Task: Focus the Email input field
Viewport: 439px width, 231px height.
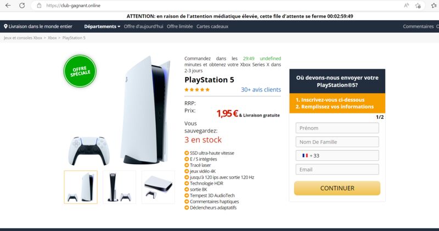Action: [337, 170]
